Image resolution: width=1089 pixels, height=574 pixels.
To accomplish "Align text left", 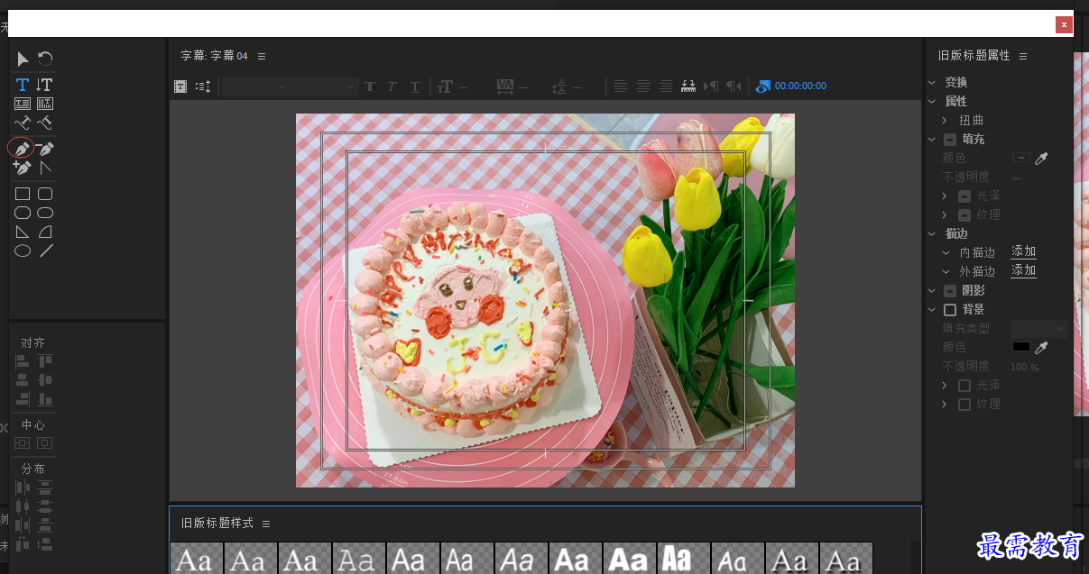I will (621, 87).
